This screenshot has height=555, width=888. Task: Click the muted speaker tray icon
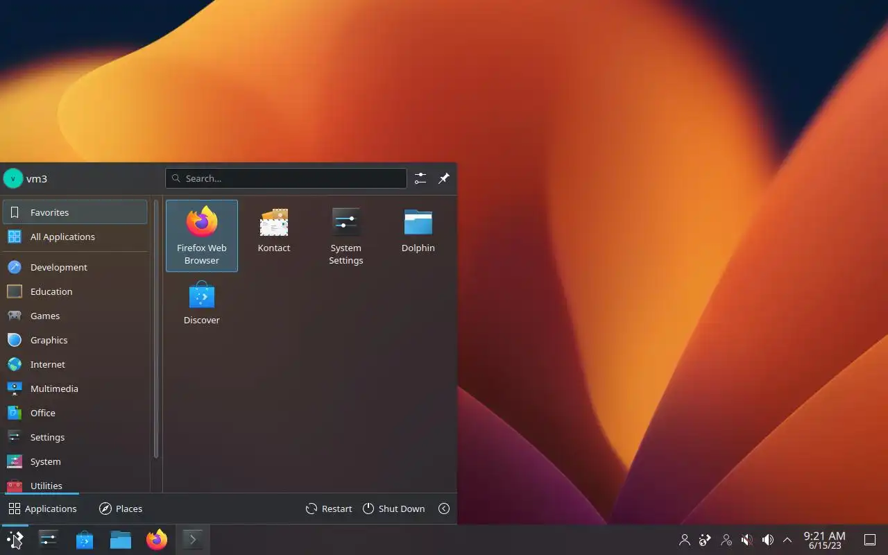747,539
